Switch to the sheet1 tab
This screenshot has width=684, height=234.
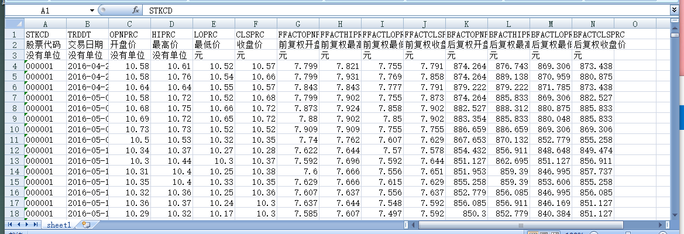pyautogui.click(x=59, y=225)
